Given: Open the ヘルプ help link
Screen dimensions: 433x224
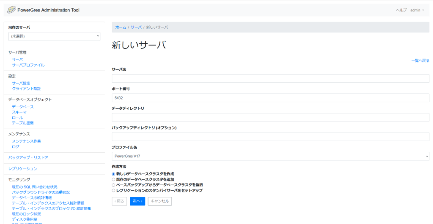Looking at the screenshot, I should (x=401, y=10).
